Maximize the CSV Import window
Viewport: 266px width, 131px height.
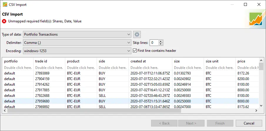(x=245, y=5)
